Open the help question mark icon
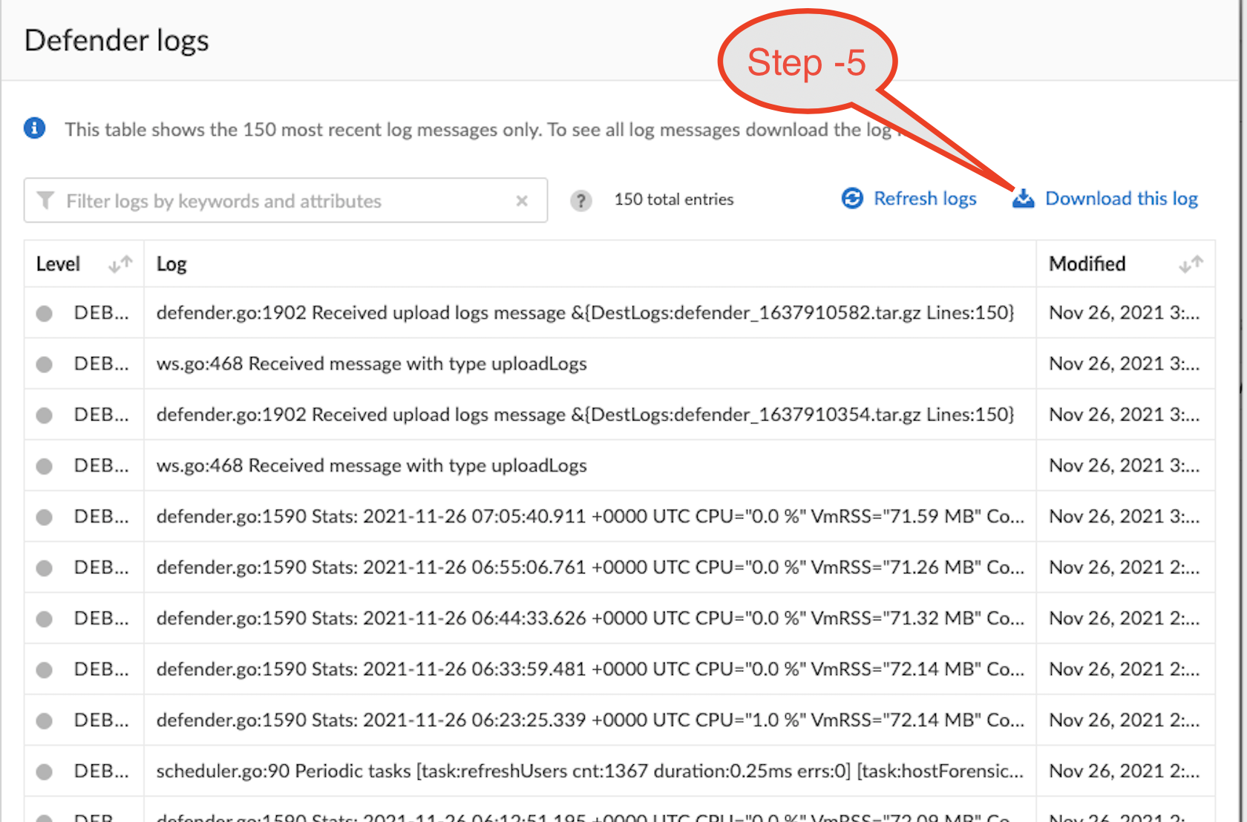The image size is (1247, 822). (x=581, y=200)
